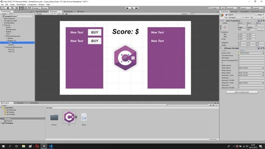Collapse the Canvas node in Hierarchy
The width and height of the screenshot is (265, 149).
point(3,25)
